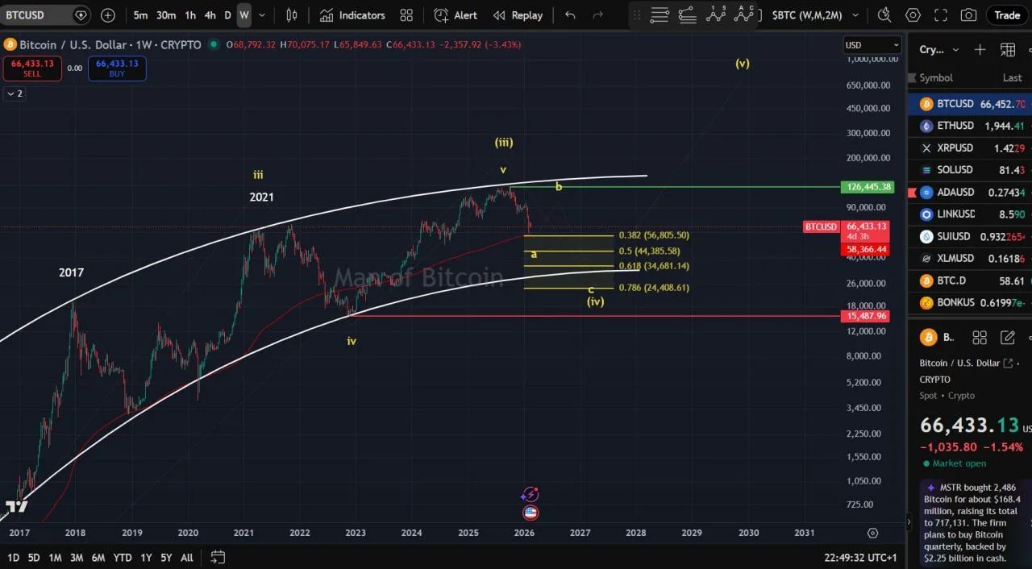
Task: Set date range to 3M
Action: (x=77, y=558)
